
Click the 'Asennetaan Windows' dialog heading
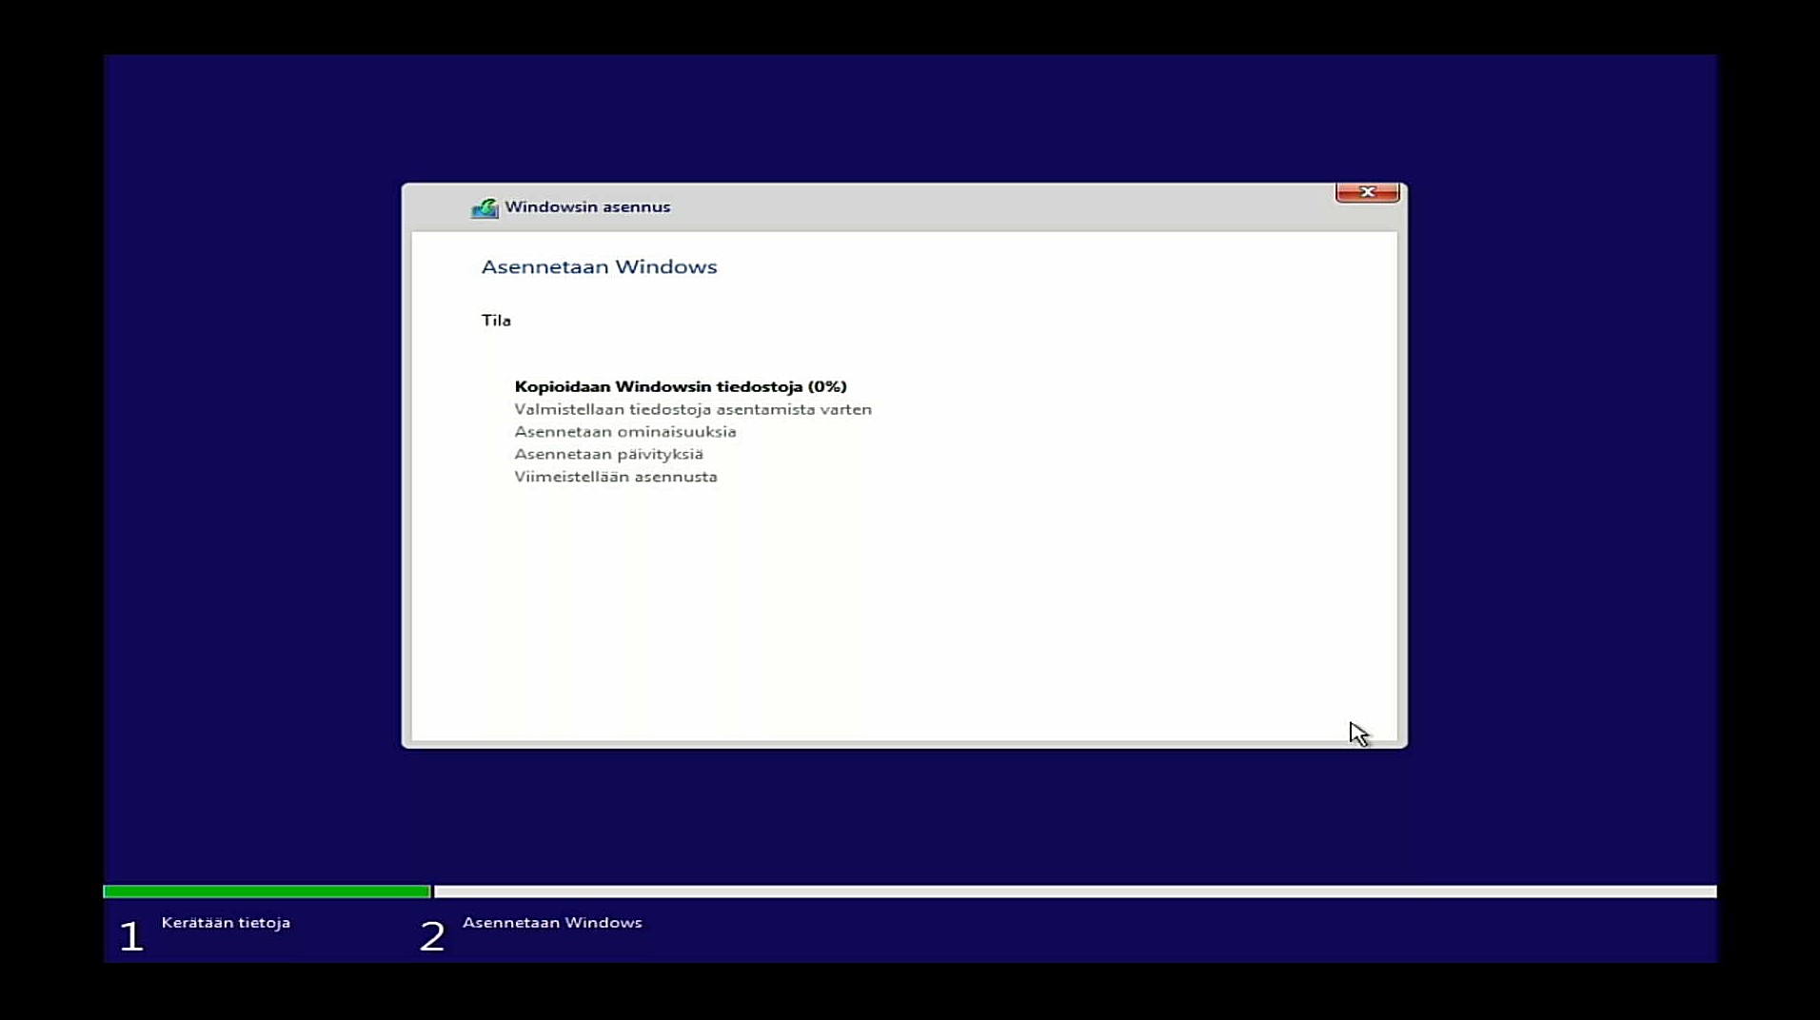599,267
